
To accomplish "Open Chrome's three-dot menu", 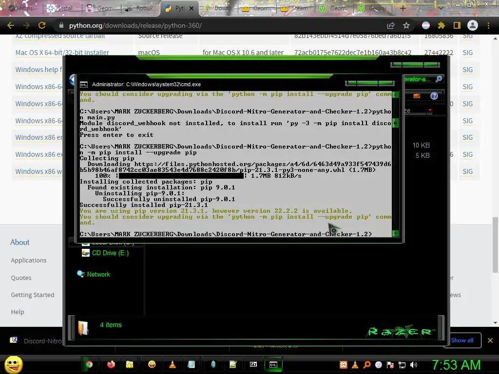I will coord(488,25).
